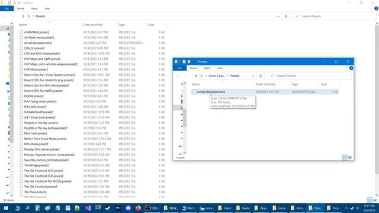Open the terminal icon in the taskbar
This screenshot has width=379, height=213.
tap(118, 208)
